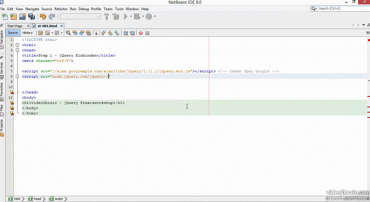Open the project configuration combo box
The image size is (370, 202).
81,17
